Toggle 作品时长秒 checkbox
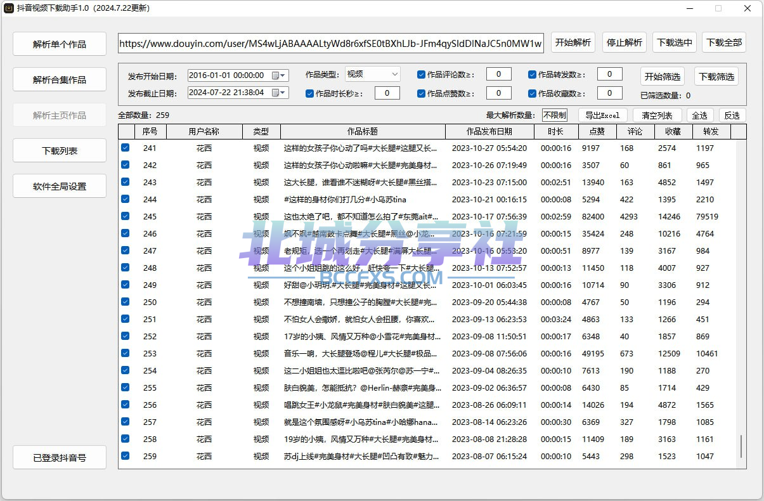 click(309, 94)
